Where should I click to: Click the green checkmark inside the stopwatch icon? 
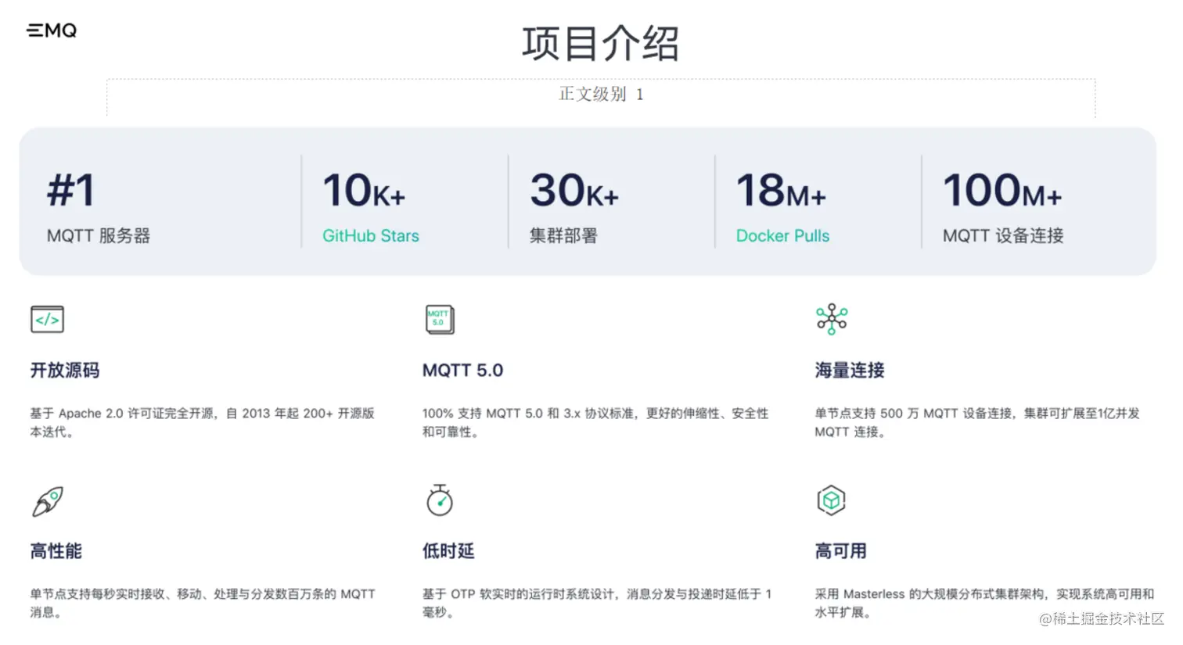tap(442, 503)
